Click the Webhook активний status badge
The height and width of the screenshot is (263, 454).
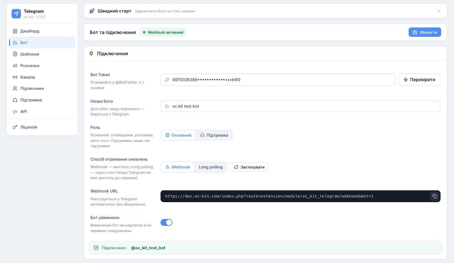[x=163, y=32]
